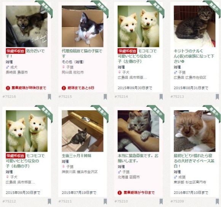The width and height of the screenshot is (221, 207).
Task: Open the tortoiseshell kitten in drawer photo
Action: click(x=82, y=131)
